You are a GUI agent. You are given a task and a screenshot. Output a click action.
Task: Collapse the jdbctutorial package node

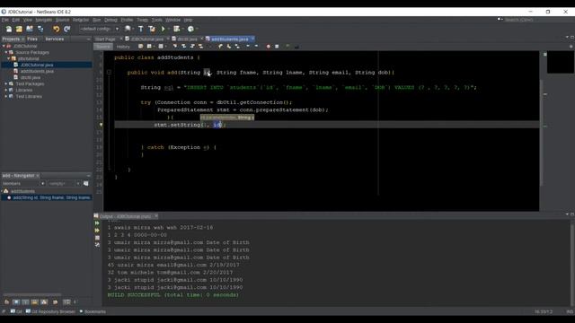tap(9, 58)
